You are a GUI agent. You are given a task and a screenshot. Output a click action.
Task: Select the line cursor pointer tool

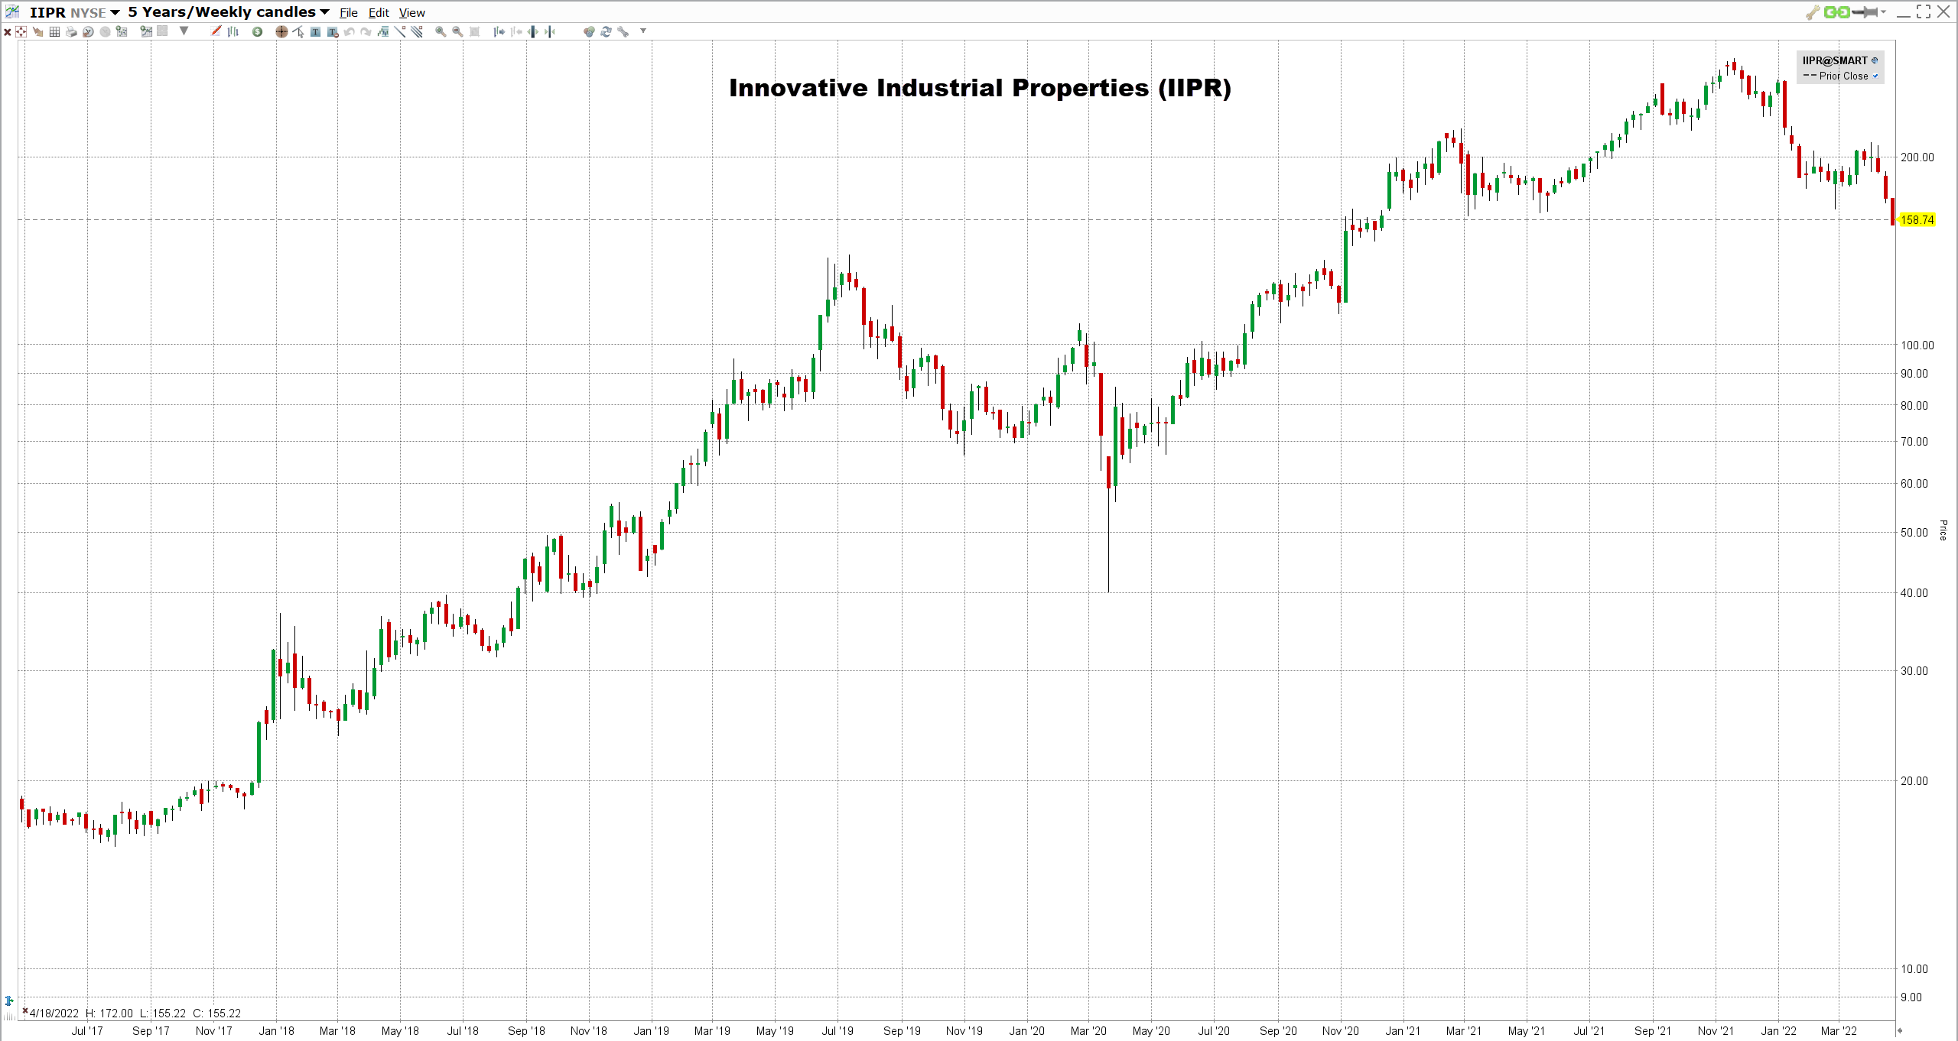pos(298,31)
